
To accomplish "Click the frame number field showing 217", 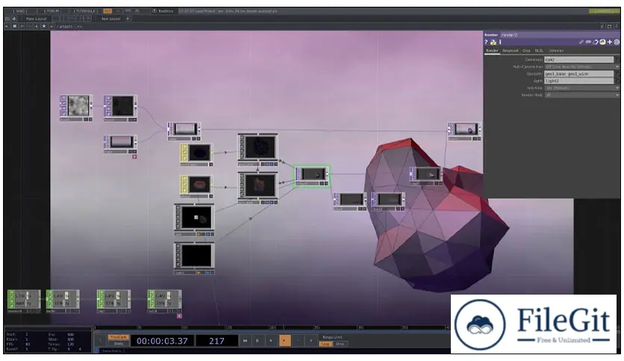I will click(x=217, y=341).
